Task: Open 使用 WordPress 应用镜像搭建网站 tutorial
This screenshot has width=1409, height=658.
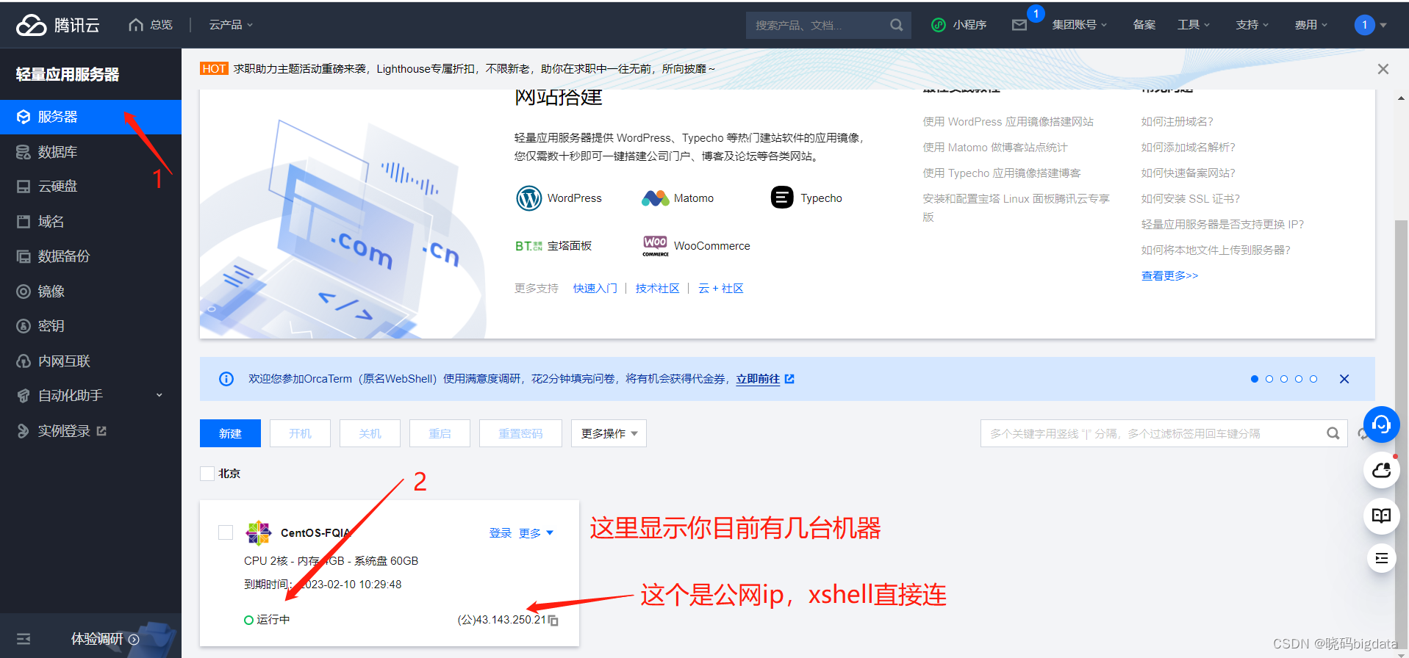Action: (1008, 122)
